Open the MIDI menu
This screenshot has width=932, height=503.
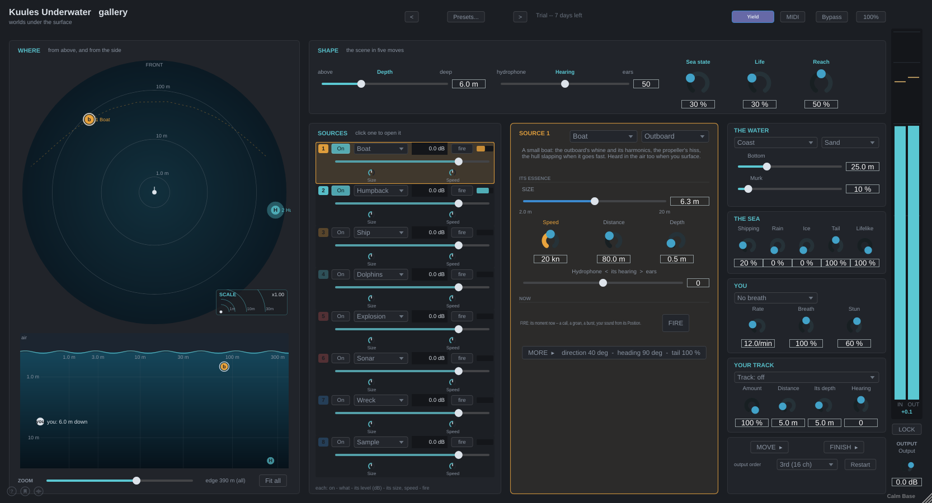[793, 17]
